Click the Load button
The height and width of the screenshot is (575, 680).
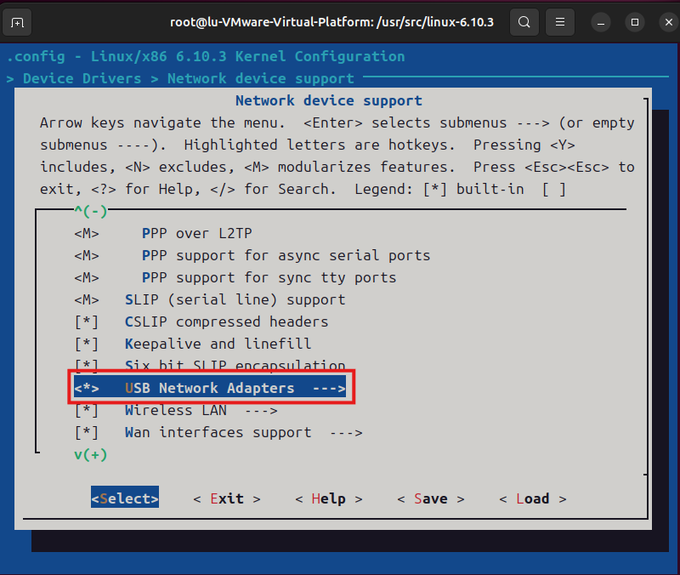(532, 498)
